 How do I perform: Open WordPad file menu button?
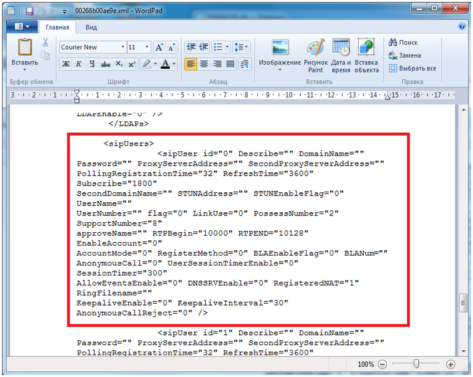22,27
